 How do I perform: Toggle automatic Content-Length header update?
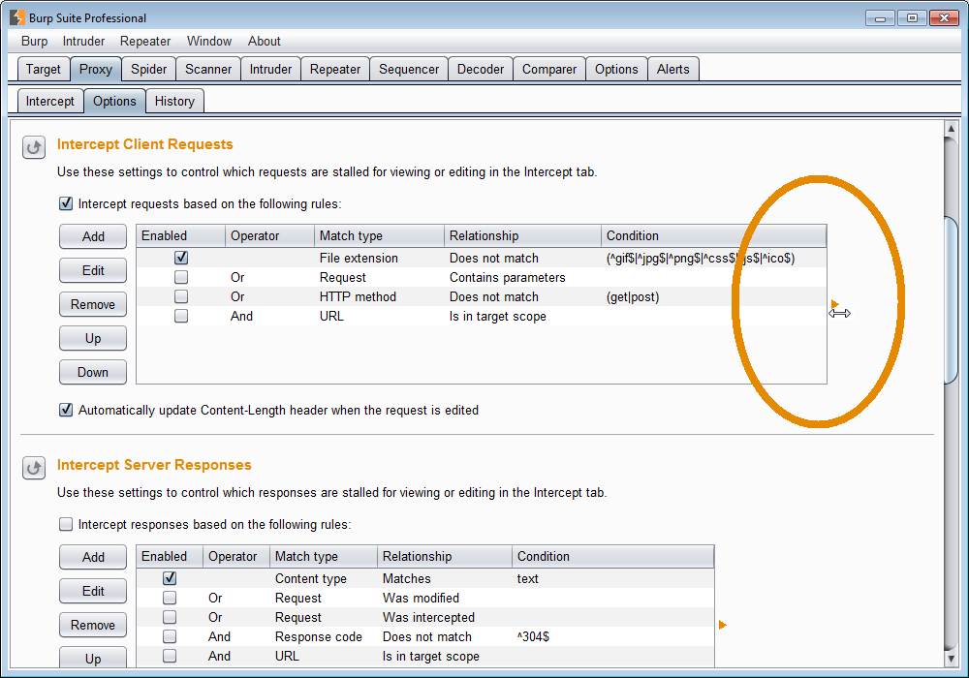click(66, 410)
